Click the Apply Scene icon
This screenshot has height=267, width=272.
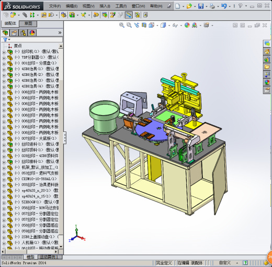coord(195,25)
